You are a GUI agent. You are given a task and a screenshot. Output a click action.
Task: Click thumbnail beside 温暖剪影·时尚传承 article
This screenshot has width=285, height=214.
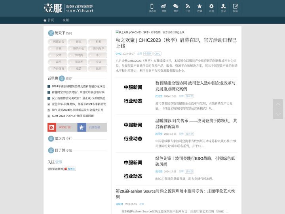coord(133,132)
